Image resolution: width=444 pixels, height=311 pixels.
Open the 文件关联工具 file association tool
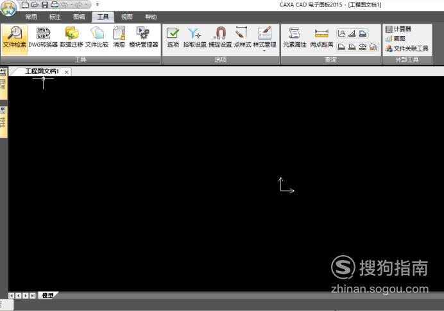pos(407,48)
